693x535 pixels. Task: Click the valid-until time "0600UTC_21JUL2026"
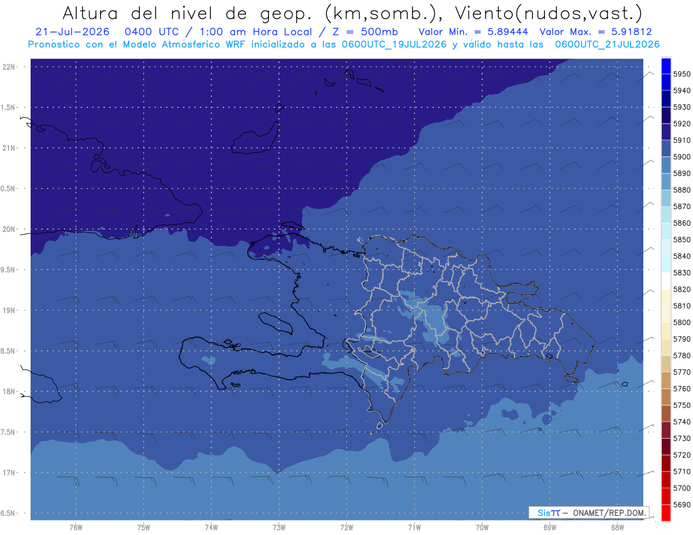click(x=607, y=44)
